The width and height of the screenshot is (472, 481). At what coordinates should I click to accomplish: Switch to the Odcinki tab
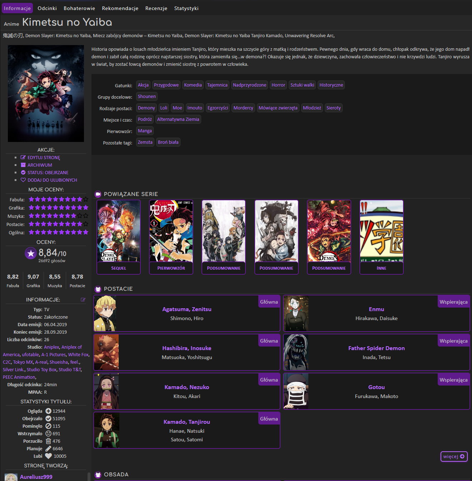[47, 8]
